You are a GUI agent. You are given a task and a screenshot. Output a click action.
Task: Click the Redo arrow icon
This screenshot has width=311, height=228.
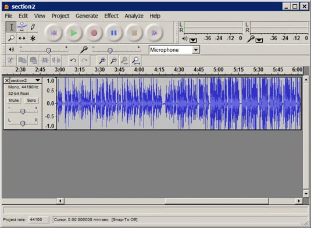(84, 60)
